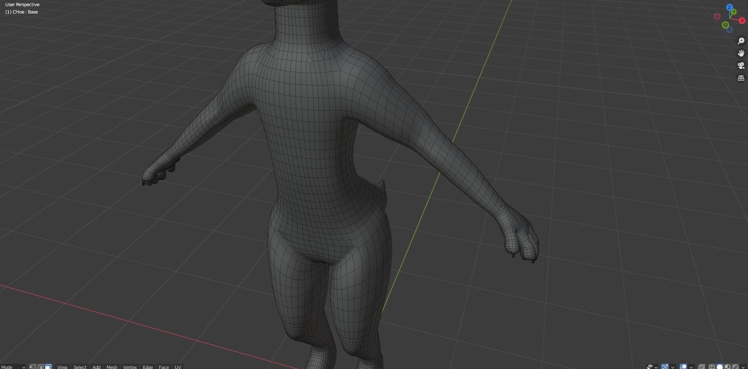Switch to Solid viewport shading
The width and height of the screenshot is (748, 369).
[x=720, y=367]
